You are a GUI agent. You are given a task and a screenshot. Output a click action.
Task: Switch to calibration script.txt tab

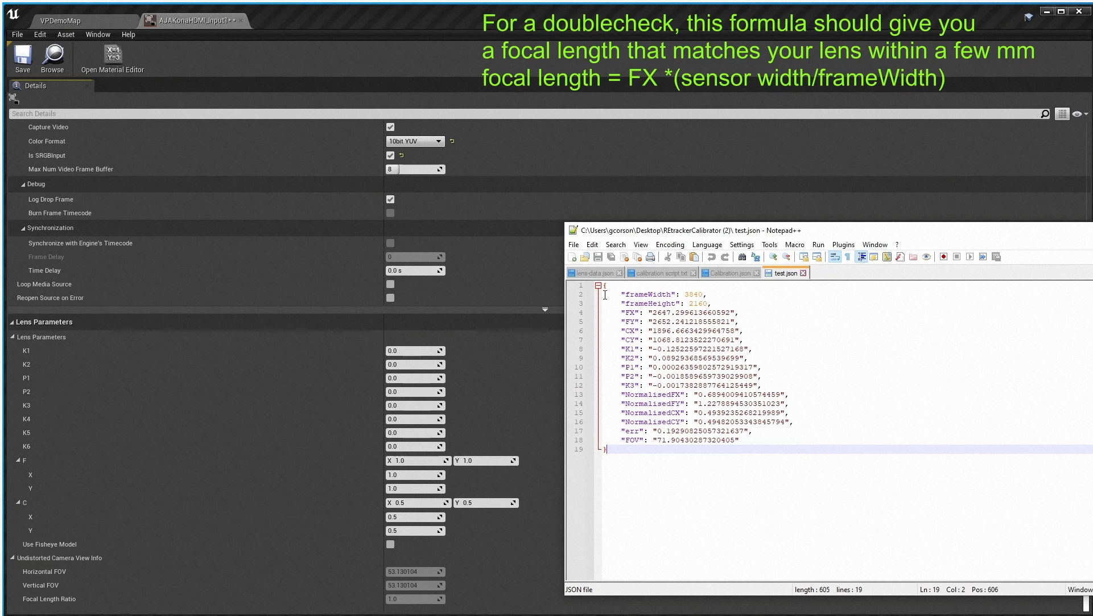pos(662,273)
